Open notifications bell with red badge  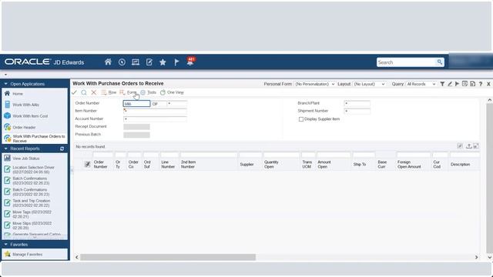point(190,61)
